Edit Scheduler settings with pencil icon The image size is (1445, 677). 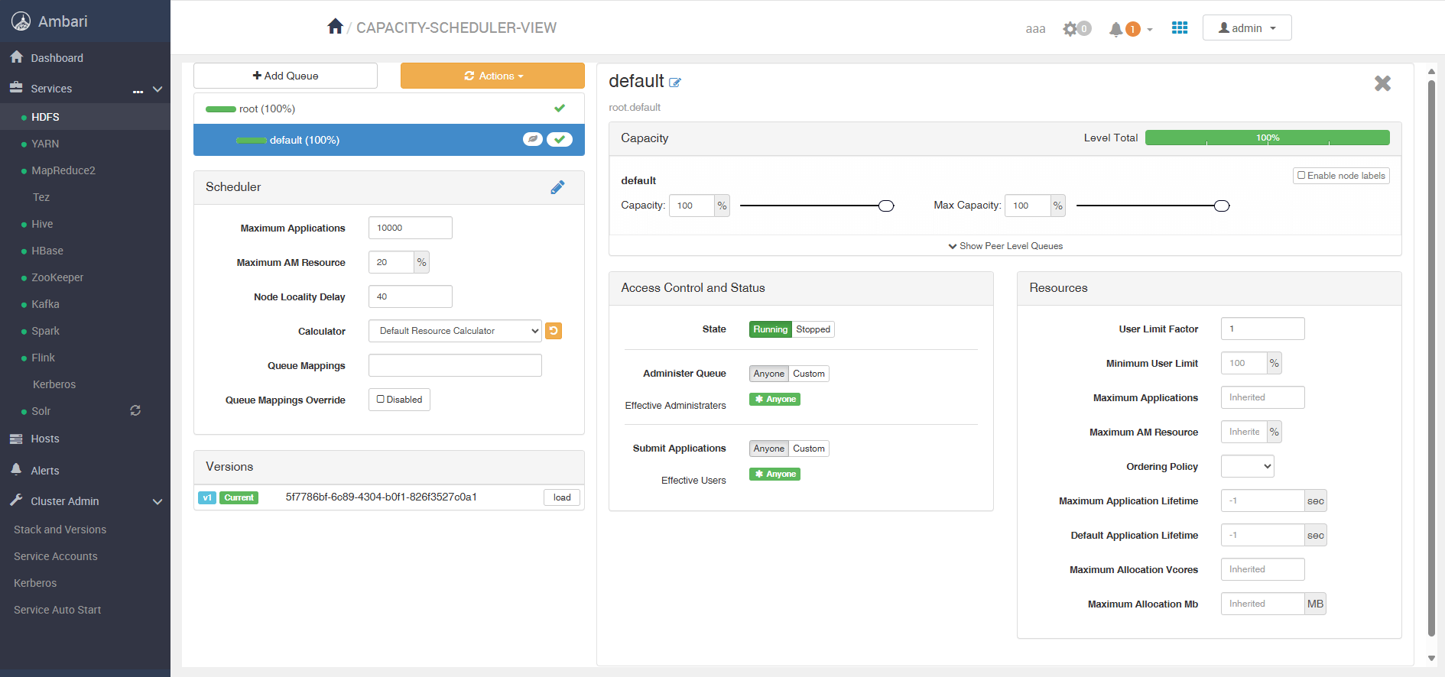pyautogui.click(x=557, y=187)
